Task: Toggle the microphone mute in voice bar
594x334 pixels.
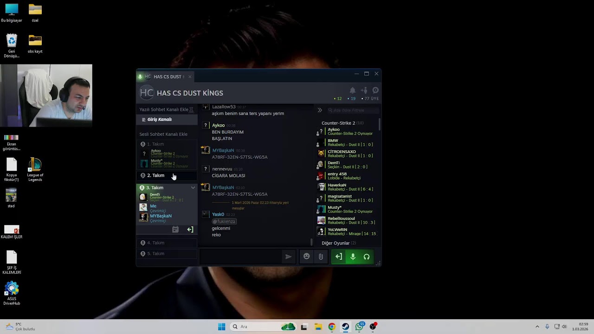Action: (353, 257)
